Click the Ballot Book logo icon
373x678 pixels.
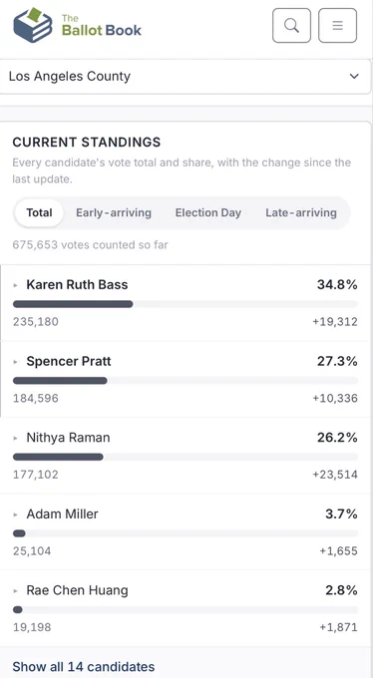coord(33,25)
